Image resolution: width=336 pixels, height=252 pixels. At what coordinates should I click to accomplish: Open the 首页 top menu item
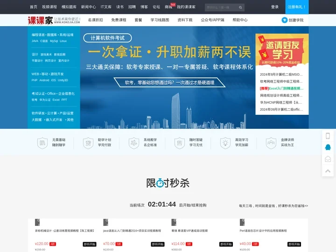point(34,7)
